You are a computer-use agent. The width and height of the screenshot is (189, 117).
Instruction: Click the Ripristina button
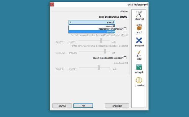(x=117, y=106)
